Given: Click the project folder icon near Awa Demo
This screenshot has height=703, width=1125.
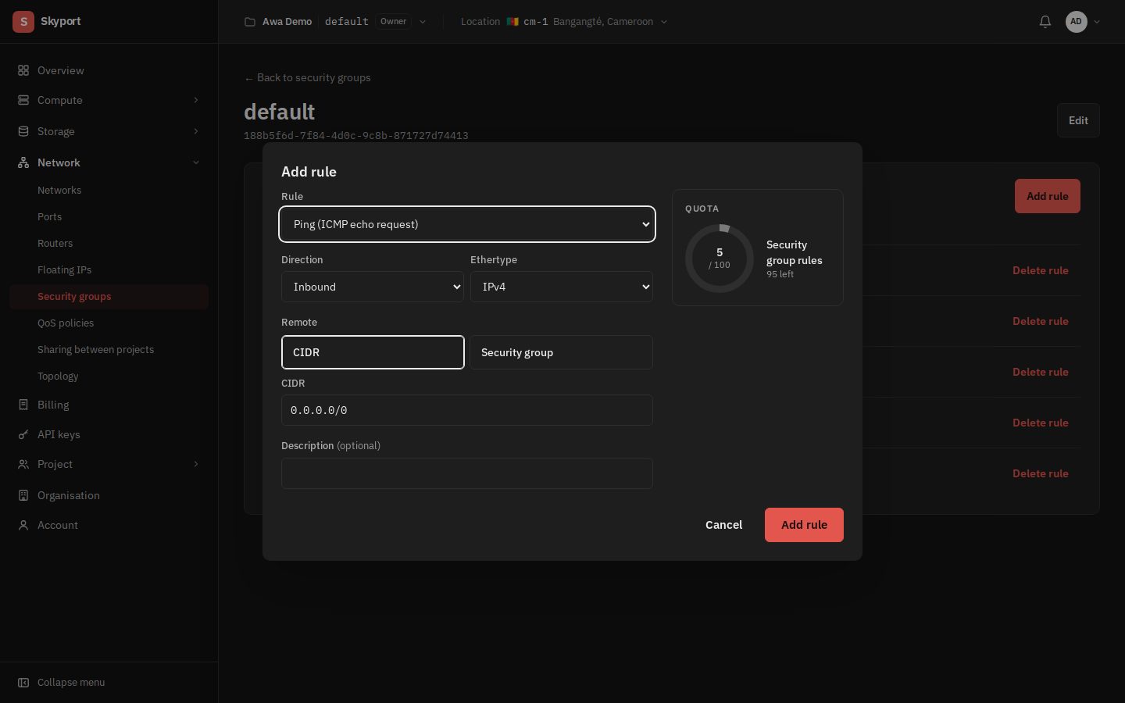Looking at the screenshot, I should [x=250, y=22].
